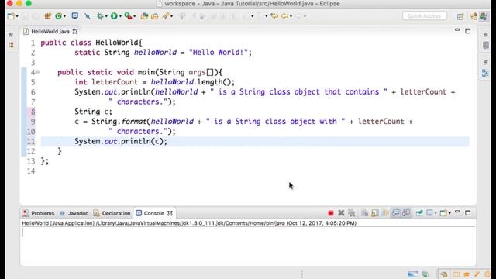Click the green Run button
Screen dimensions: 496x279
(x=114, y=16)
